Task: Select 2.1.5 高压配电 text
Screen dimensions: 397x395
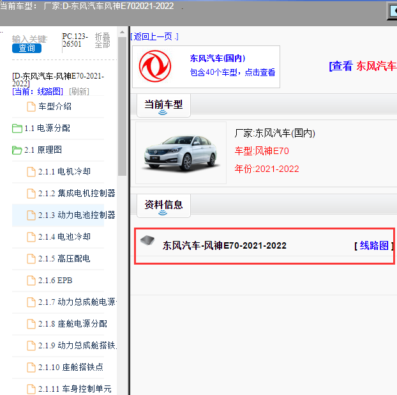Action: 64,259
